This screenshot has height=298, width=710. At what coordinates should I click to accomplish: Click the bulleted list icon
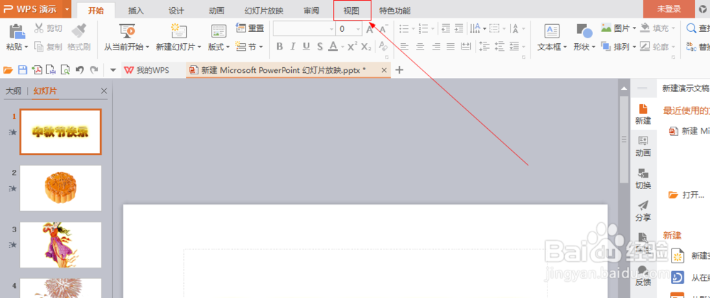[x=404, y=29]
